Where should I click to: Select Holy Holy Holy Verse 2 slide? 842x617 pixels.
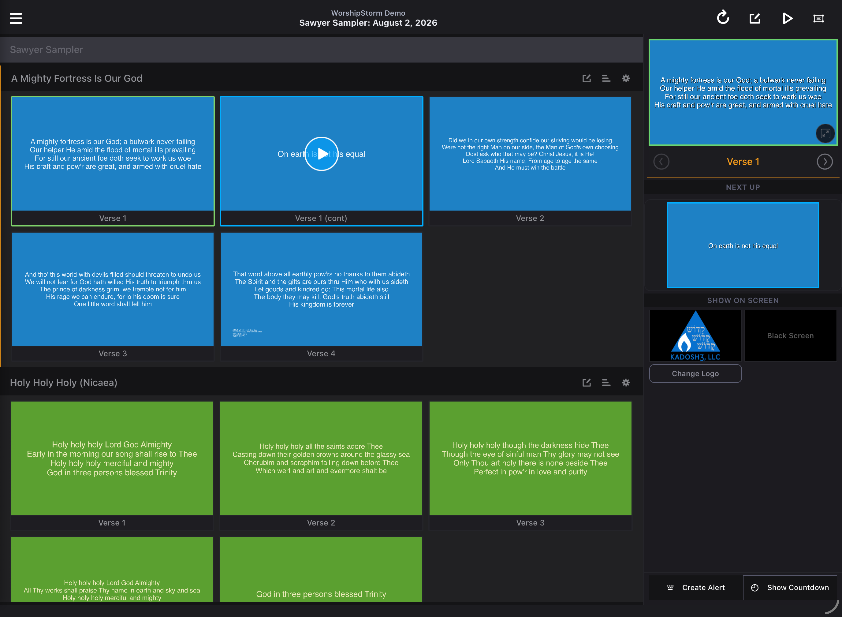pyautogui.click(x=321, y=466)
